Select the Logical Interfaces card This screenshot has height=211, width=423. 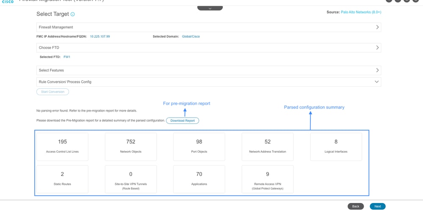point(336,147)
